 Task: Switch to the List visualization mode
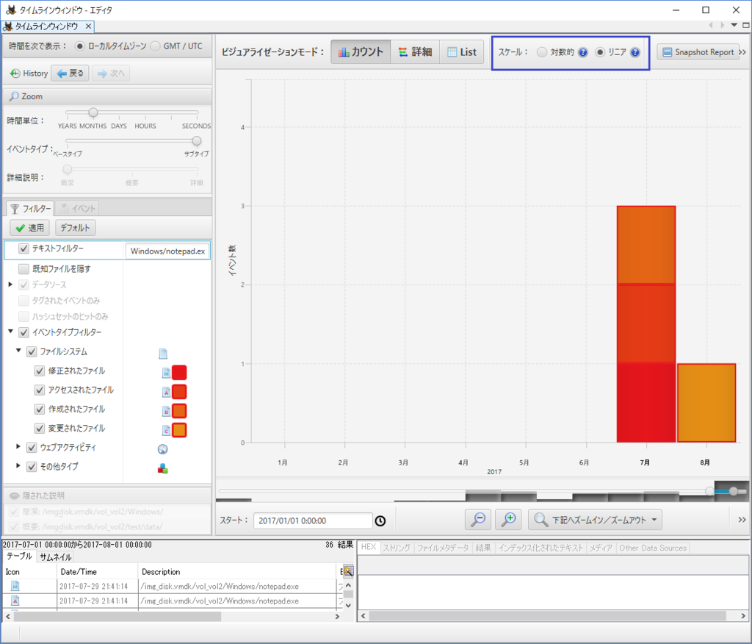coord(461,52)
